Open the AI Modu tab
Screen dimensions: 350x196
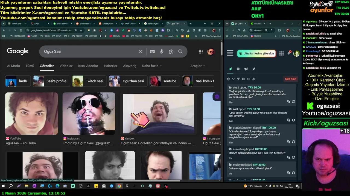point(13,66)
